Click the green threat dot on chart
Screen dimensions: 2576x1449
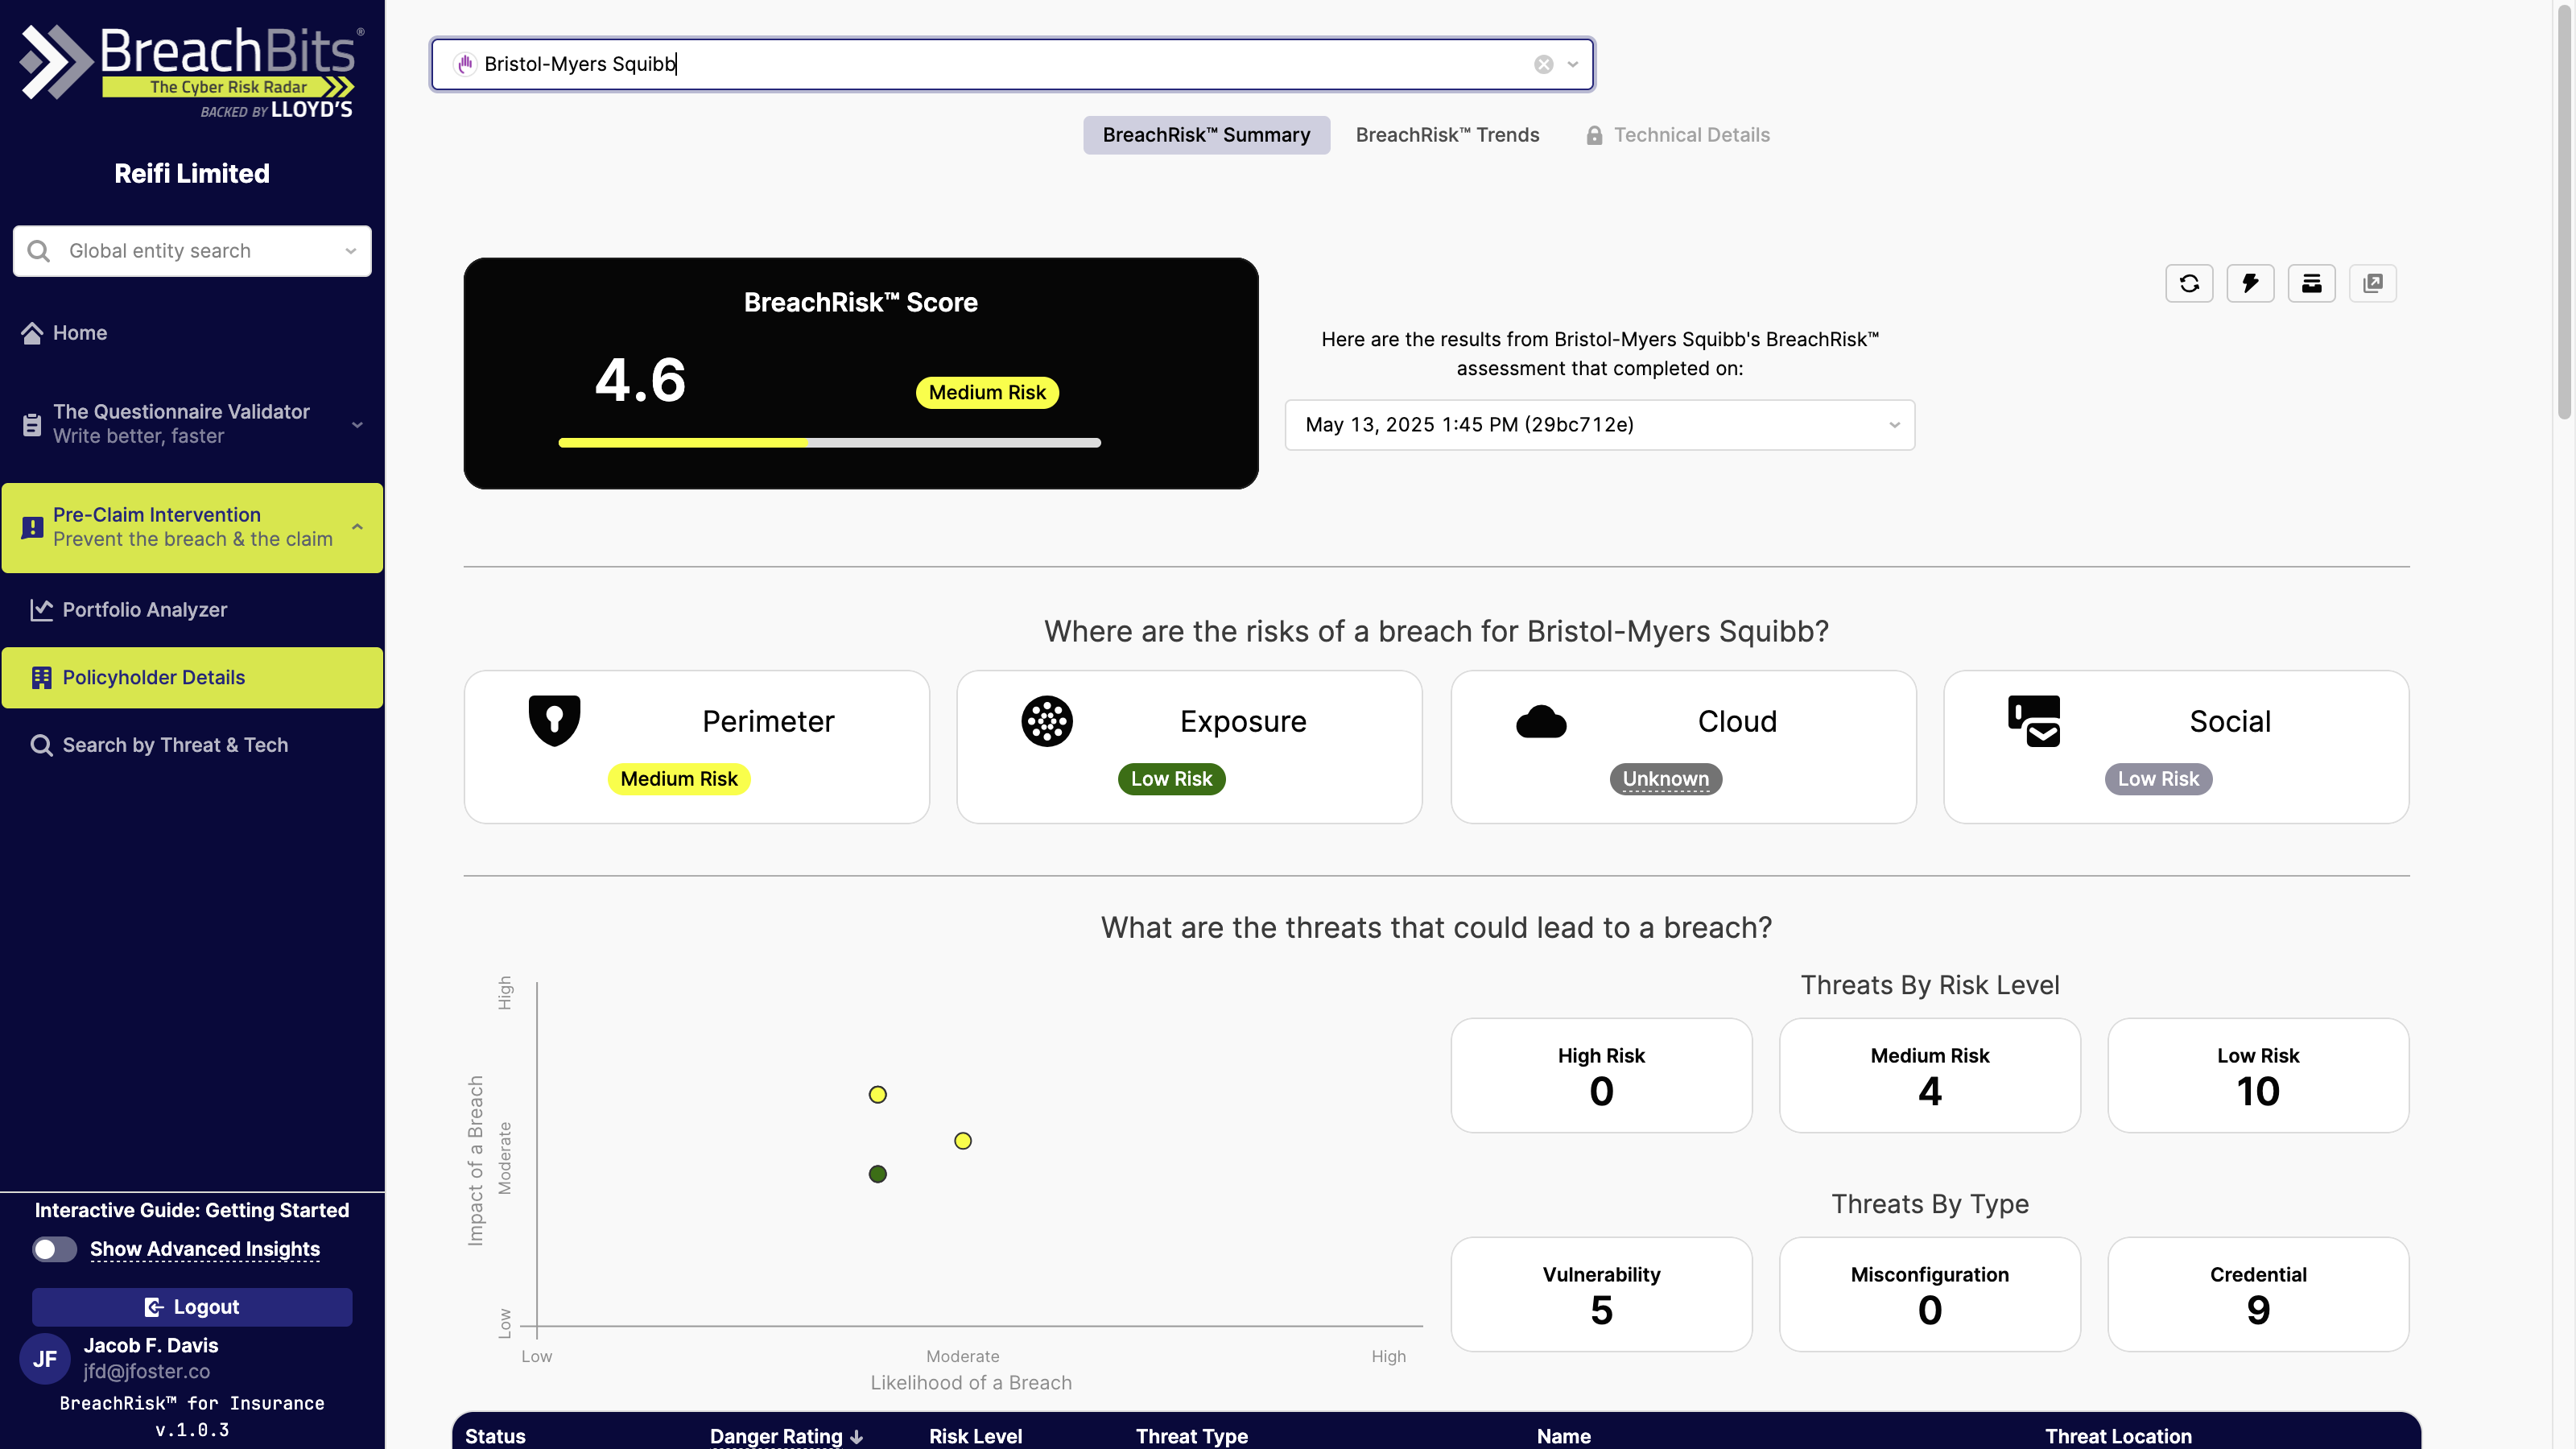tap(877, 1174)
